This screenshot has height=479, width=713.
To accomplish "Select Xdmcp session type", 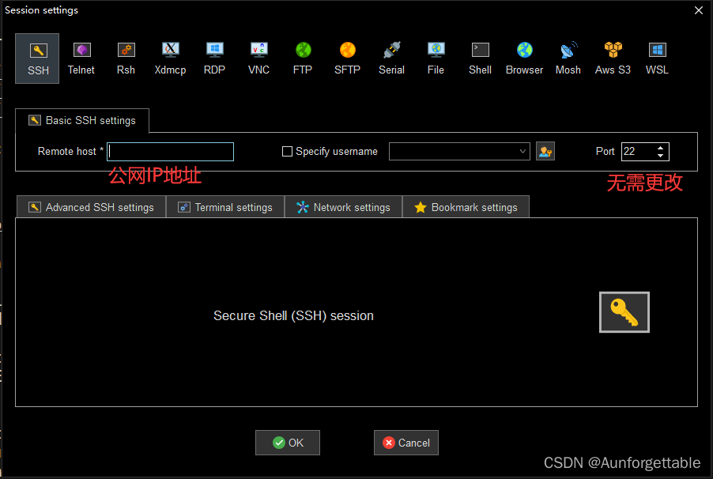I will [x=170, y=58].
